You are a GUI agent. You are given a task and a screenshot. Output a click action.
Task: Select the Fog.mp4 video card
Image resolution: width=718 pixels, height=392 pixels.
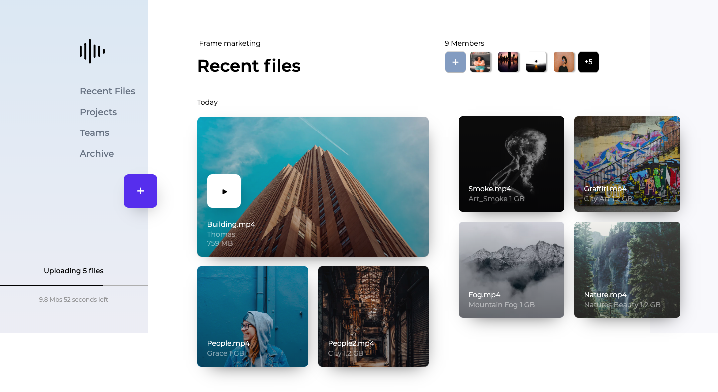(x=511, y=269)
